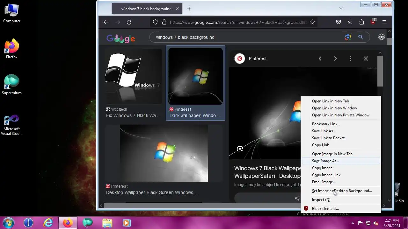
Task: Open a new tab with plus button
Action: (x=189, y=9)
